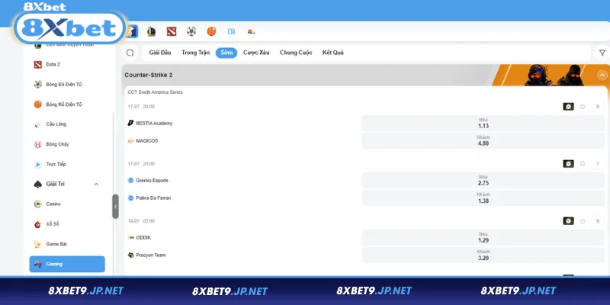Open the Kết Quả tab
610x305 pixels.
coord(333,53)
